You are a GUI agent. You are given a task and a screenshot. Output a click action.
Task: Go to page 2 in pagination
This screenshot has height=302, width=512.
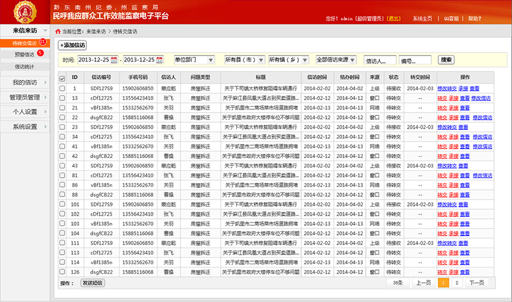(456, 282)
